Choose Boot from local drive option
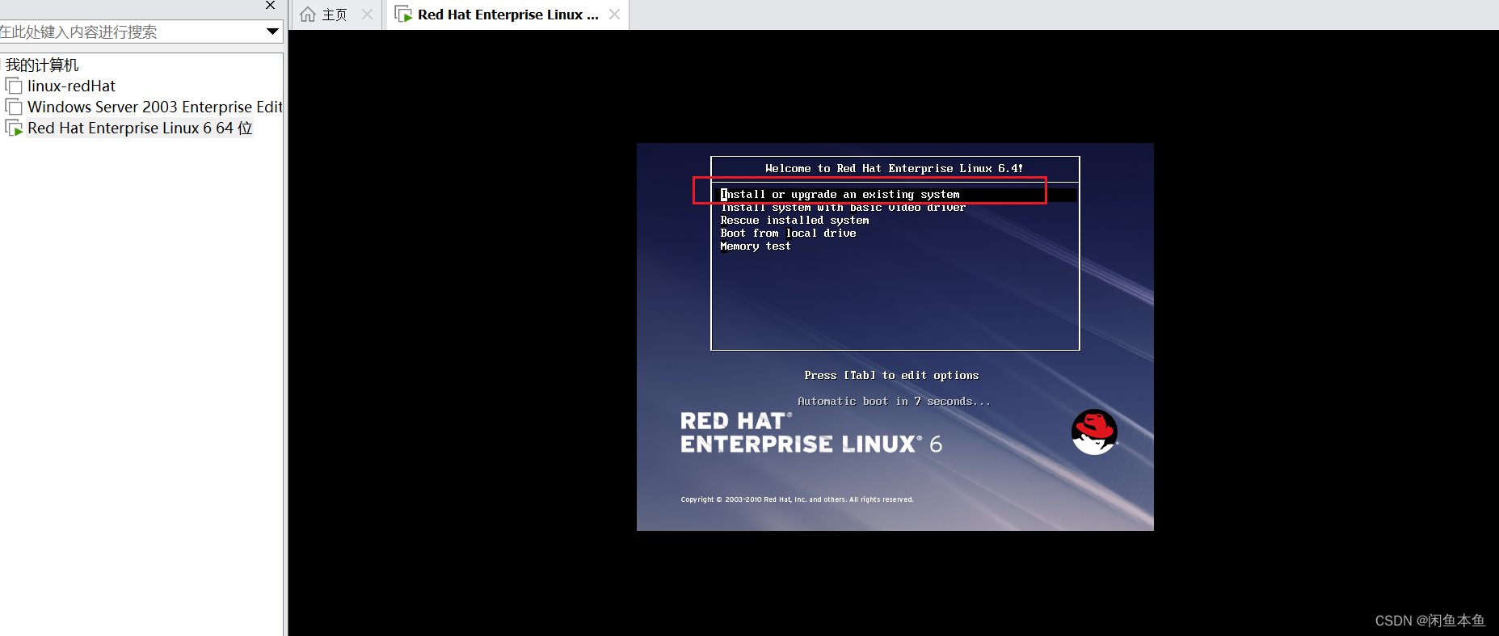1499x636 pixels. click(788, 233)
